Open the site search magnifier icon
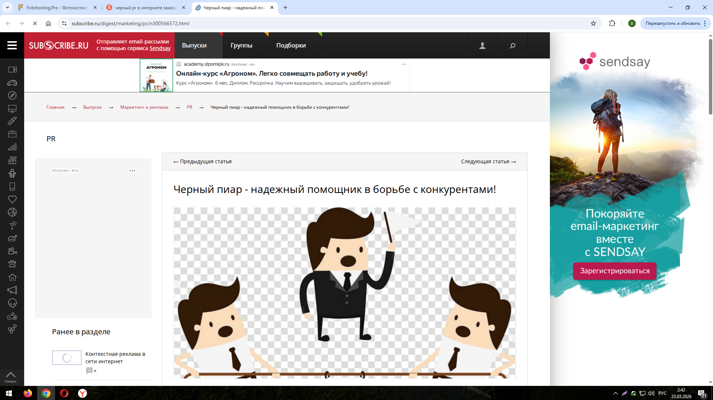713x400 pixels. click(512, 46)
